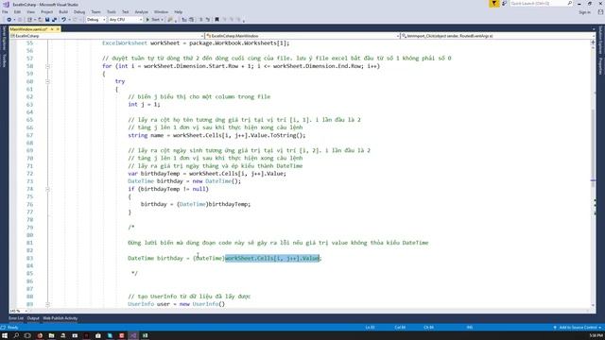Collapse the for loop at line 58
The image size is (605, 340).
click(47, 66)
